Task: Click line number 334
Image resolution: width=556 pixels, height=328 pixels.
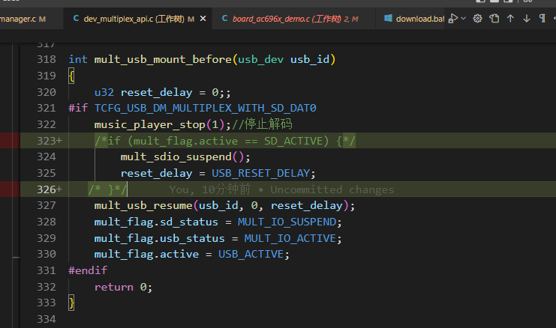Action: (x=47, y=319)
